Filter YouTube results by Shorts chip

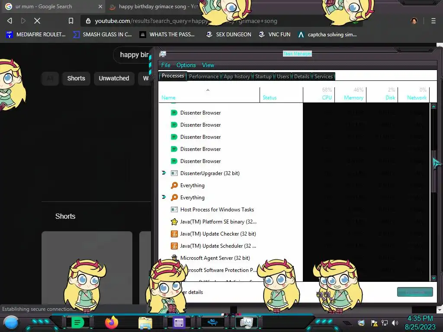76,78
